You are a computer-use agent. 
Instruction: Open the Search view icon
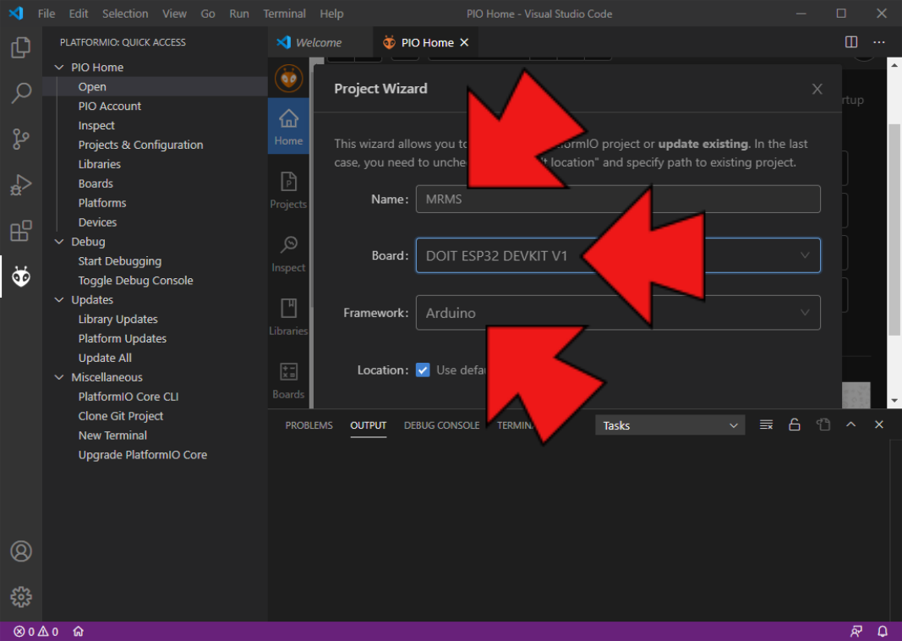(21, 93)
